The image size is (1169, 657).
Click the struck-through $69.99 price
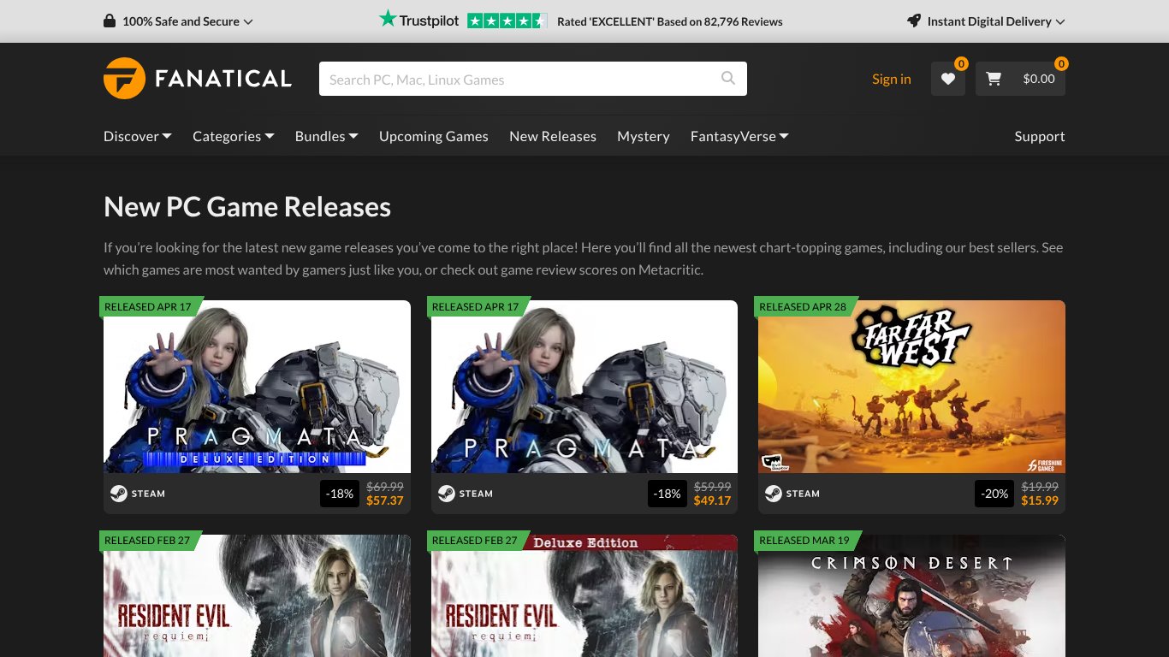(x=385, y=487)
